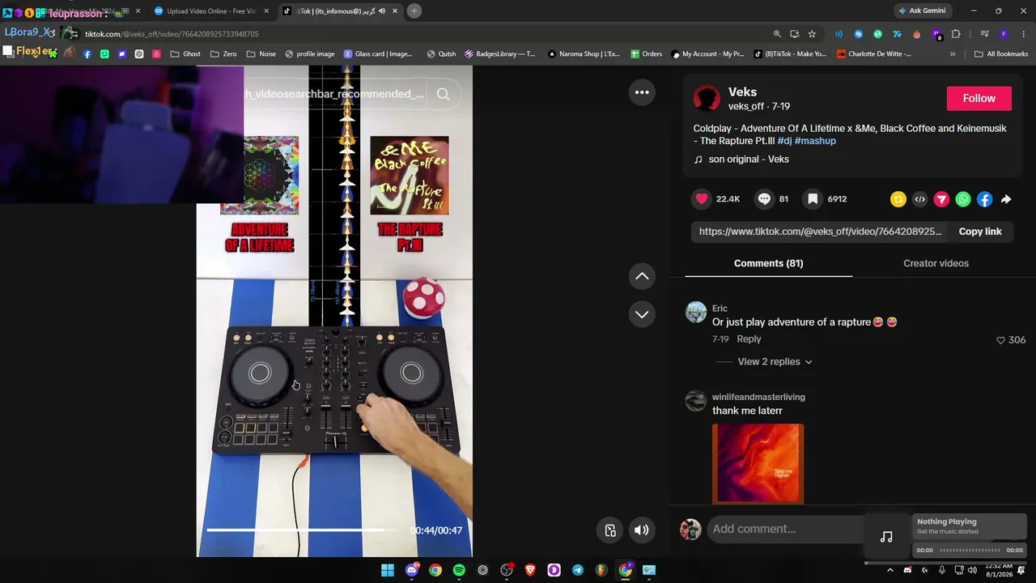Expand View 2 replies under Eric's comment
The height and width of the screenshot is (583, 1036).
(x=775, y=362)
